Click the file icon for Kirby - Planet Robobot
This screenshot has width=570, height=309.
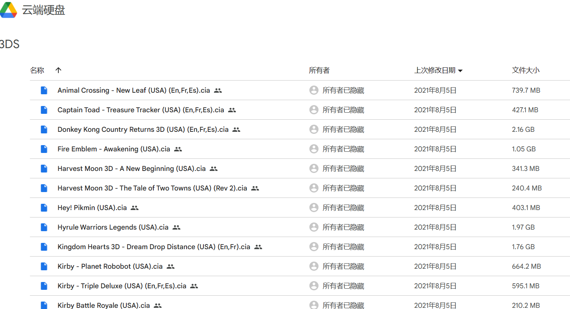[44, 266]
